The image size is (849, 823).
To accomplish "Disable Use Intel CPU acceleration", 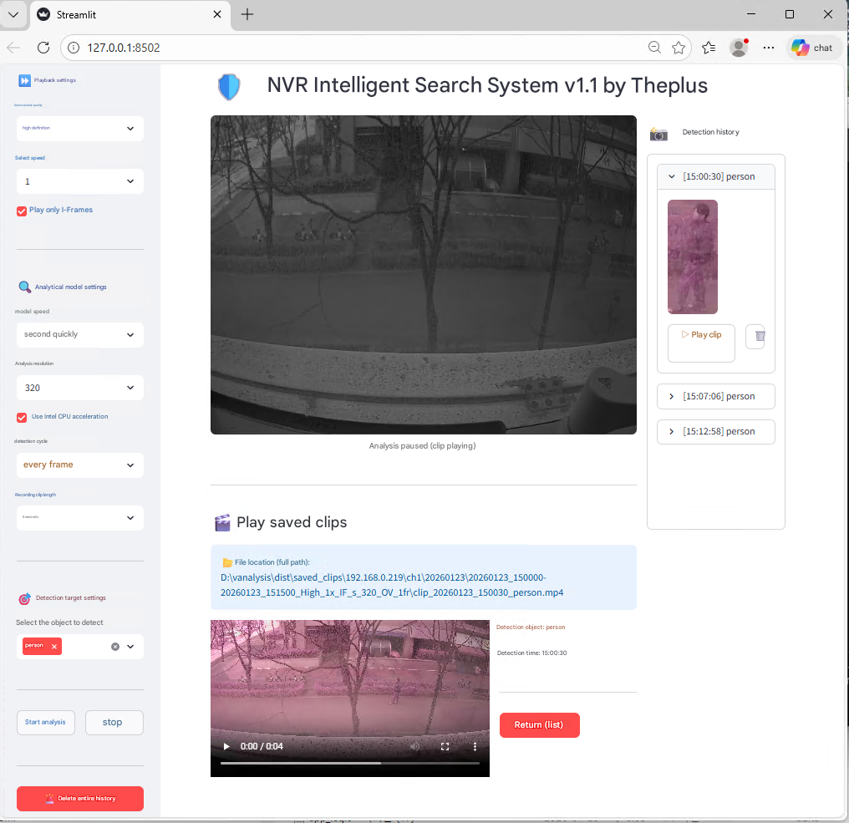I will coord(21,416).
